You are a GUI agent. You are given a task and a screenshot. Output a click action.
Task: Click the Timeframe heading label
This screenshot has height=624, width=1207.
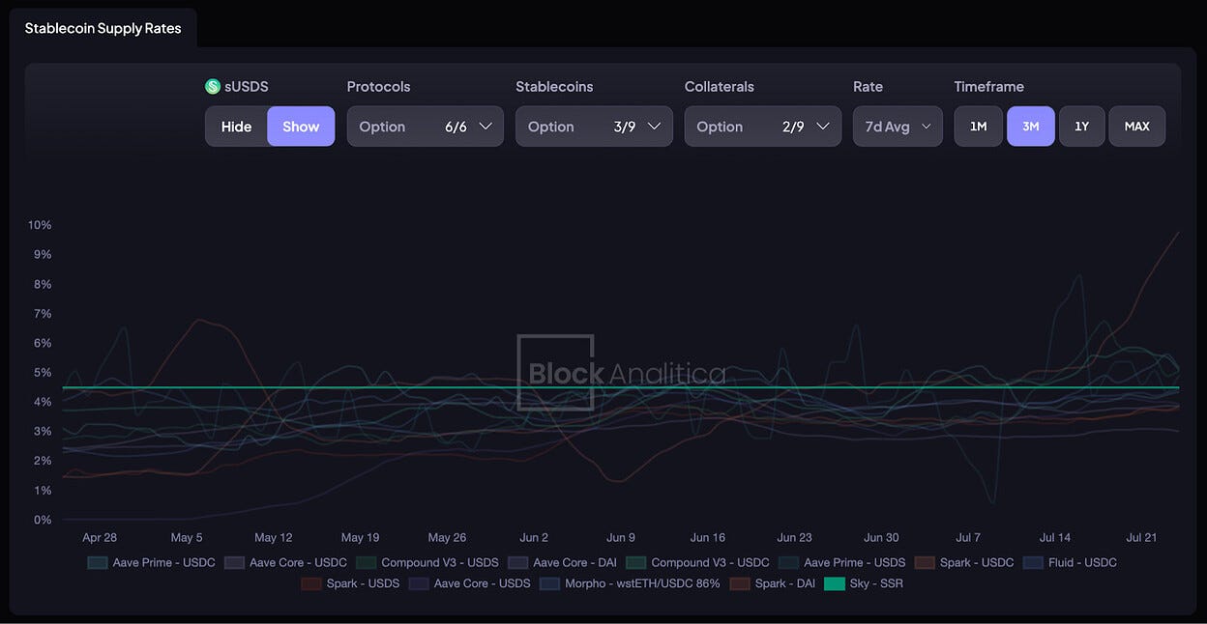click(x=988, y=87)
